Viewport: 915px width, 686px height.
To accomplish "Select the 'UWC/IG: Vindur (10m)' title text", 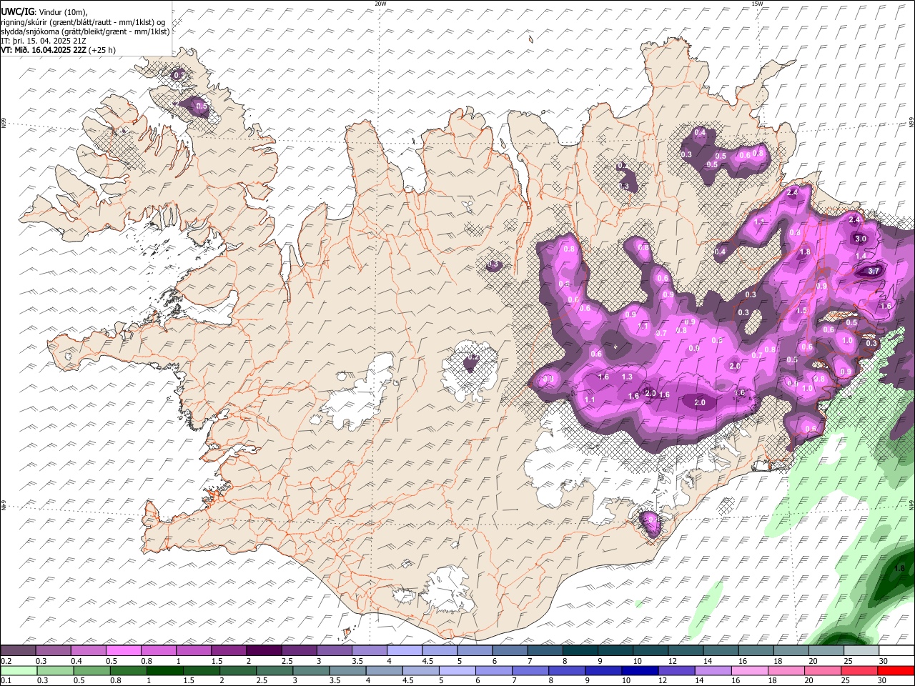I will [x=44, y=12].
